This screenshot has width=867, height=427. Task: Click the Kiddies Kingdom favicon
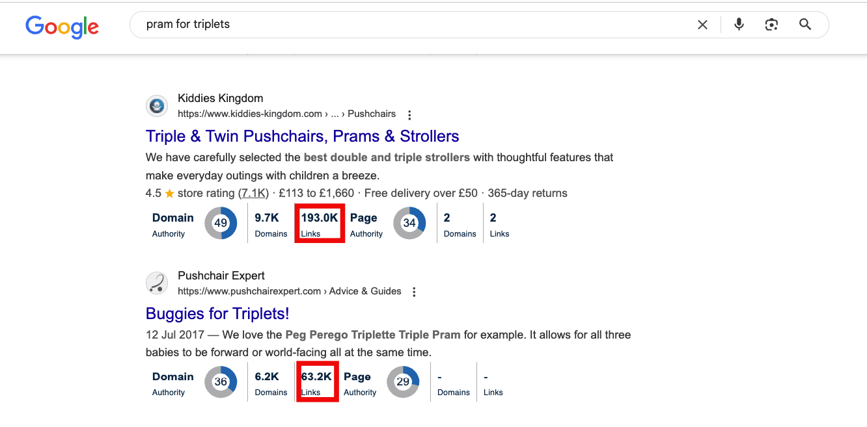157,105
